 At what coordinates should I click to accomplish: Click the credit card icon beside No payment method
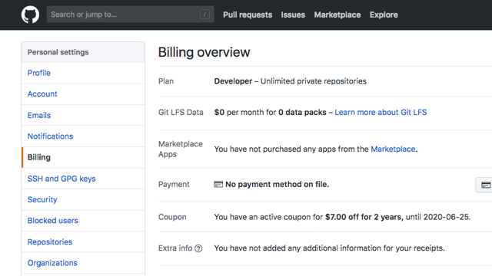pyautogui.click(x=218, y=184)
